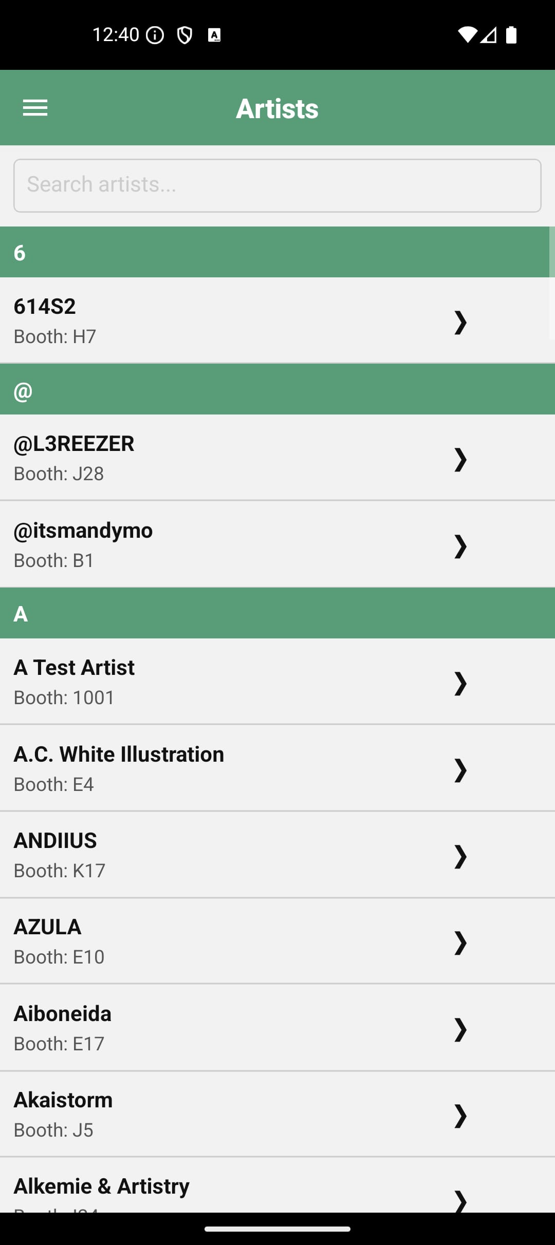Tap the chevron next to ANDIIUS

(x=460, y=856)
